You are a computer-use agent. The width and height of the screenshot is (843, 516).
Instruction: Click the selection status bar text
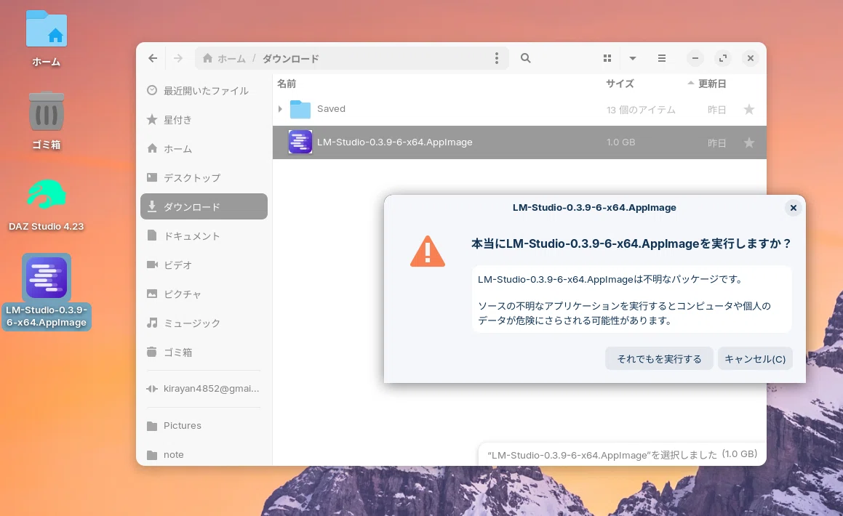coord(622,455)
